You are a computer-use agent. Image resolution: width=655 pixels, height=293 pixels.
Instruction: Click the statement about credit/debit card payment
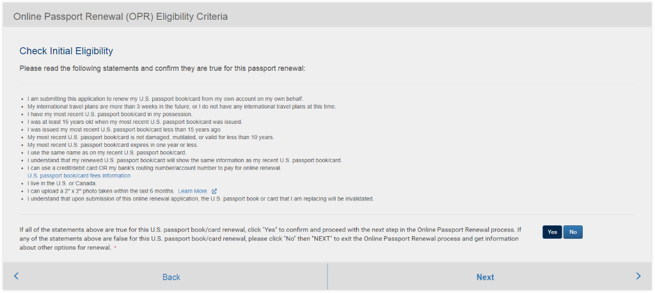pyautogui.click(x=163, y=168)
